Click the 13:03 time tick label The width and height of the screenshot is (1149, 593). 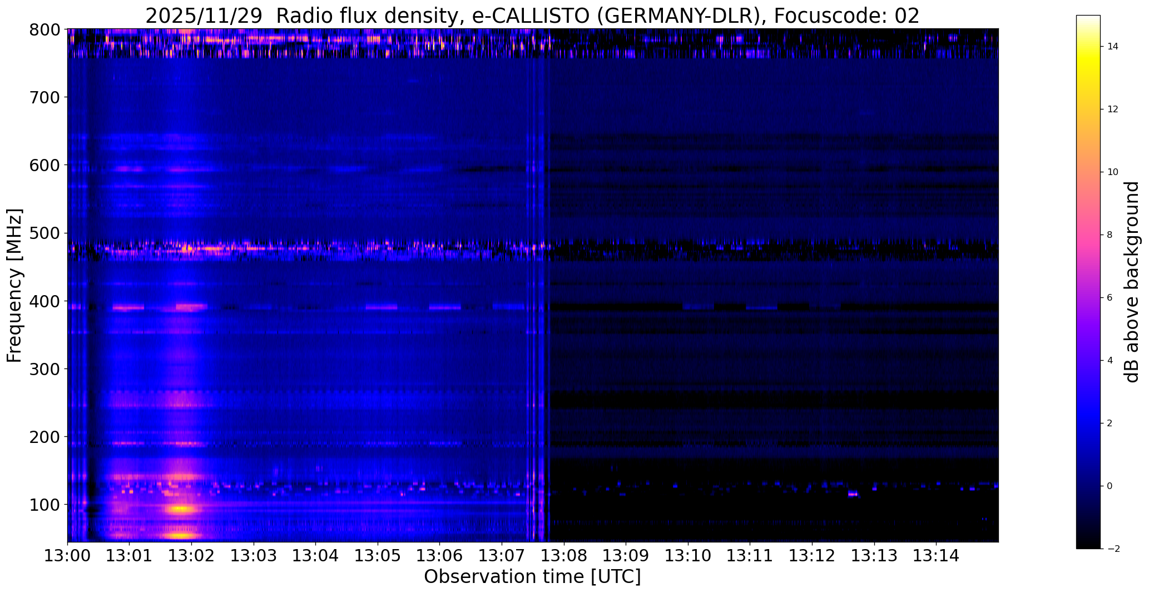pos(254,555)
